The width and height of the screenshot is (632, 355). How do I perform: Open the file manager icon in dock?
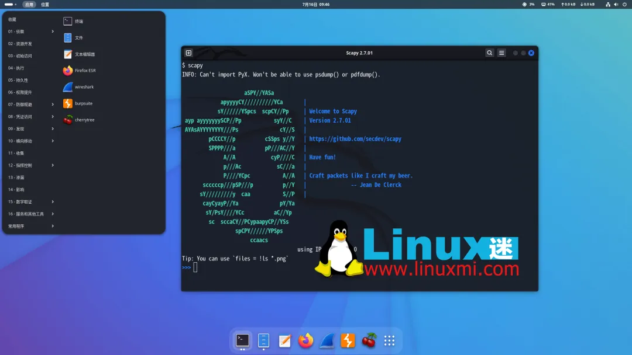(263, 340)
